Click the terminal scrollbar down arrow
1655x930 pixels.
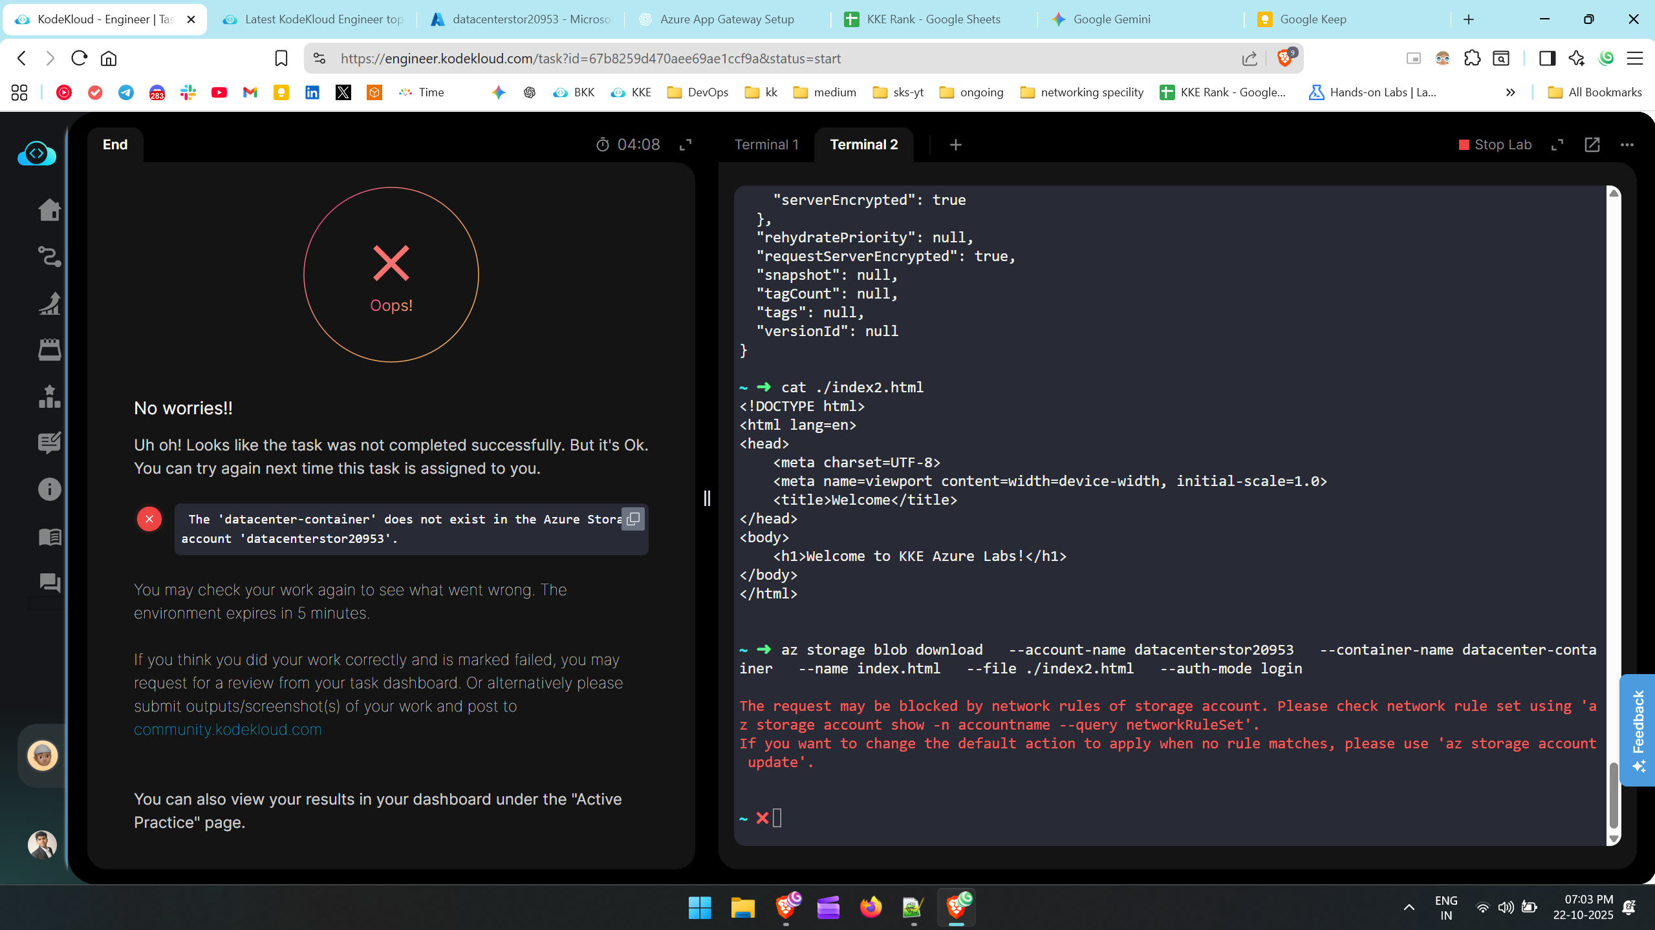[1614, 839]
